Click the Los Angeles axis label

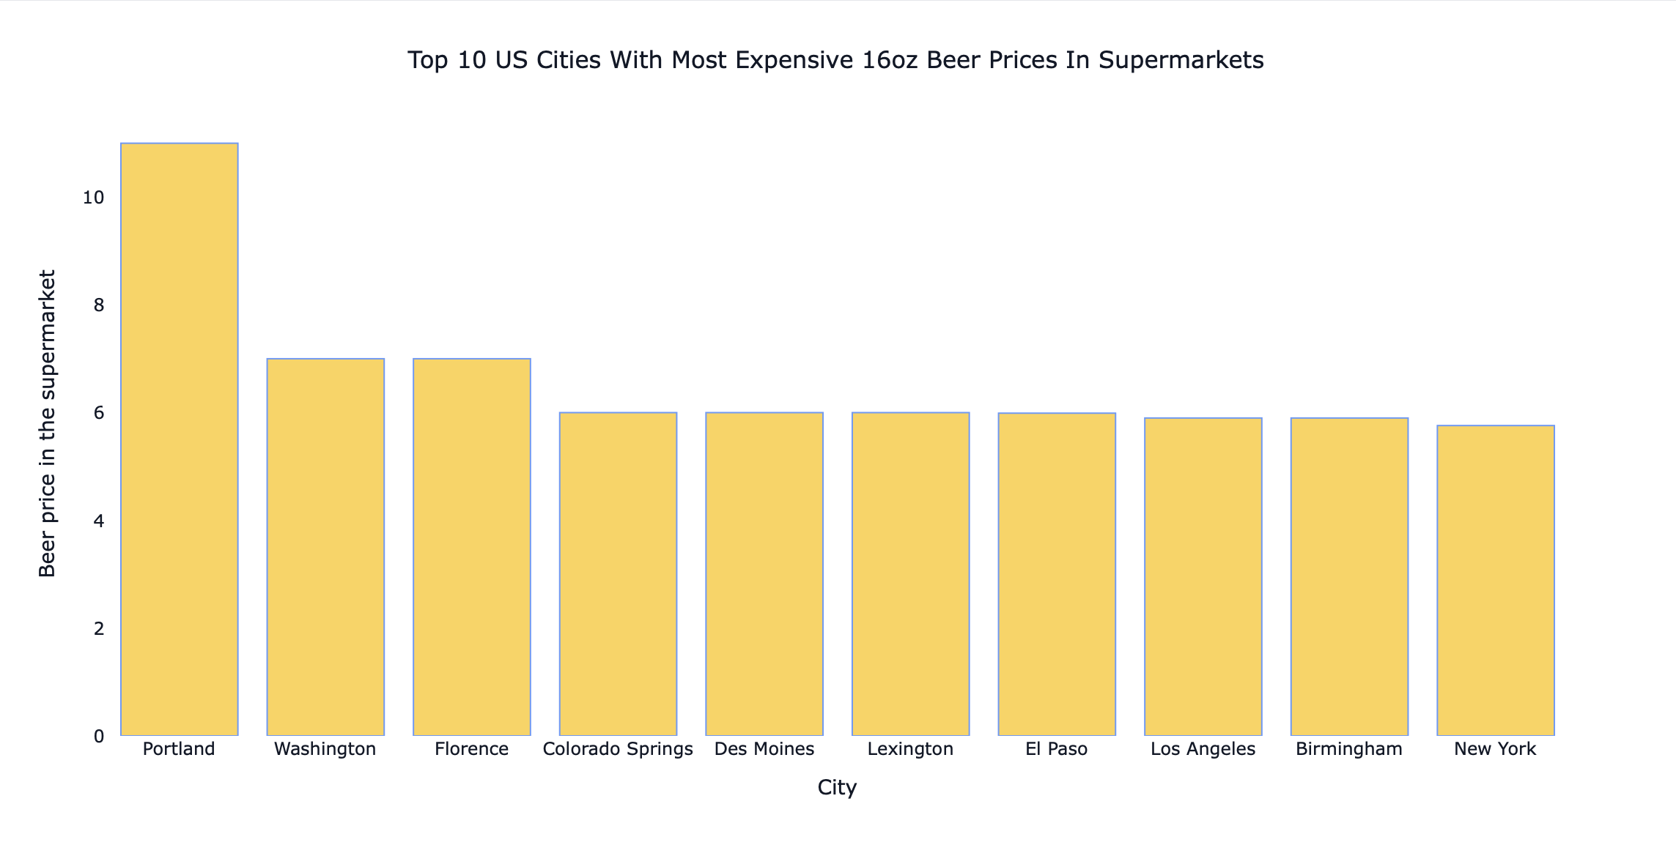pos(1203,750)
